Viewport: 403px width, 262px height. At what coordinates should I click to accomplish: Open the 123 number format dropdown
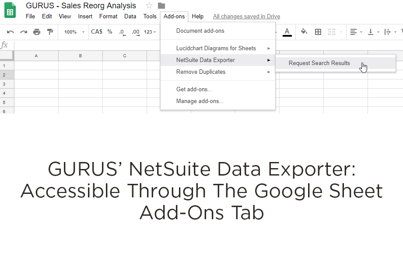click(x=150, y=32)
